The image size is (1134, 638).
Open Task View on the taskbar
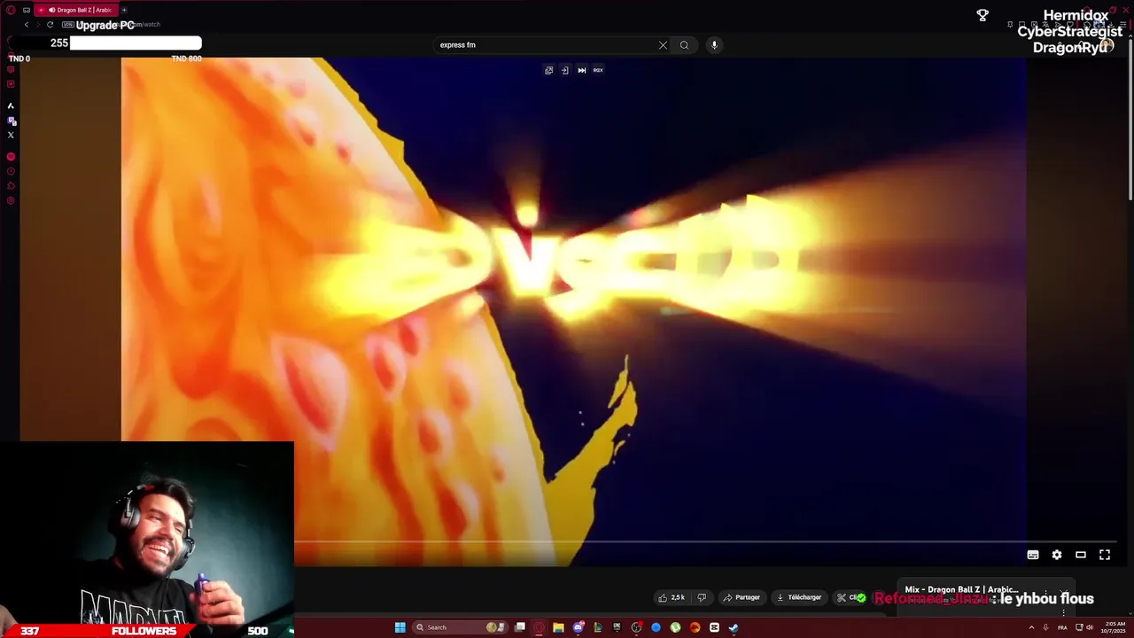(520, 627)
